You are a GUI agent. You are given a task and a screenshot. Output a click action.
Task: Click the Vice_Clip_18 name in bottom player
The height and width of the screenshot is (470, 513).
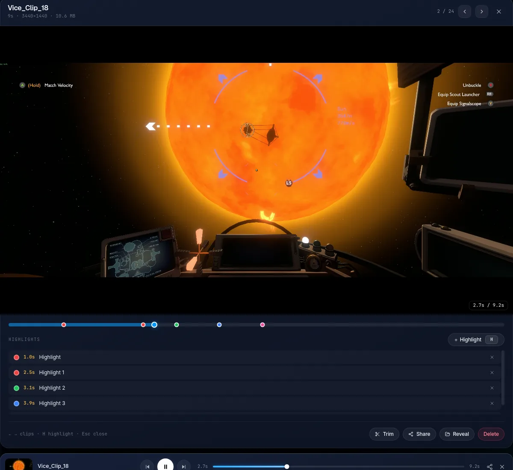click(53, 466)
